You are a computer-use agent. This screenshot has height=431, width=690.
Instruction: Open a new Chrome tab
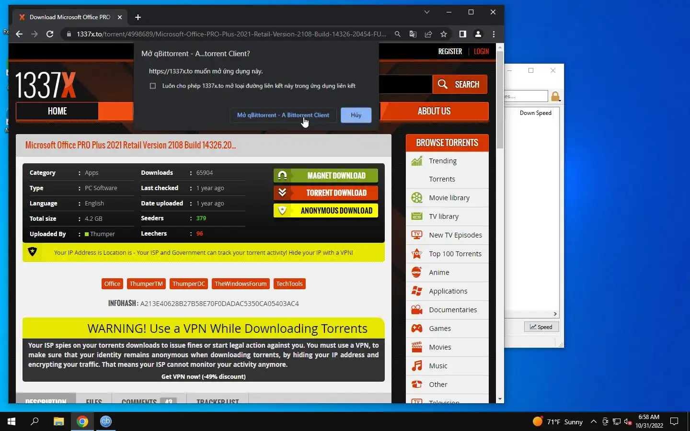tap(138, 17)
